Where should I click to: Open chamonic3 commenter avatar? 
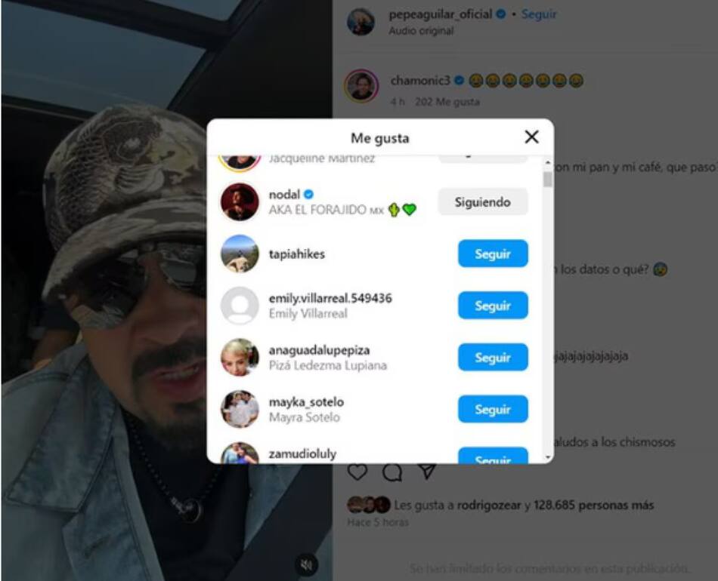tap(361, 86)
